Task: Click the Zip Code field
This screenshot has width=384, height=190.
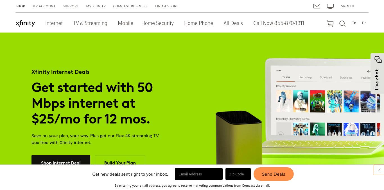Action: pyautogui.click(x=238, y=174)
